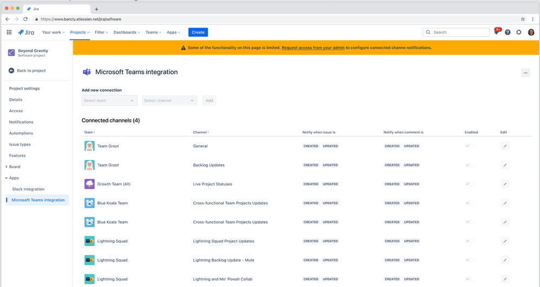Image resolution: width=540 pixels, height=287 pixels.
Task: Open the browser three-dot menu
Action: pos(533,19)
